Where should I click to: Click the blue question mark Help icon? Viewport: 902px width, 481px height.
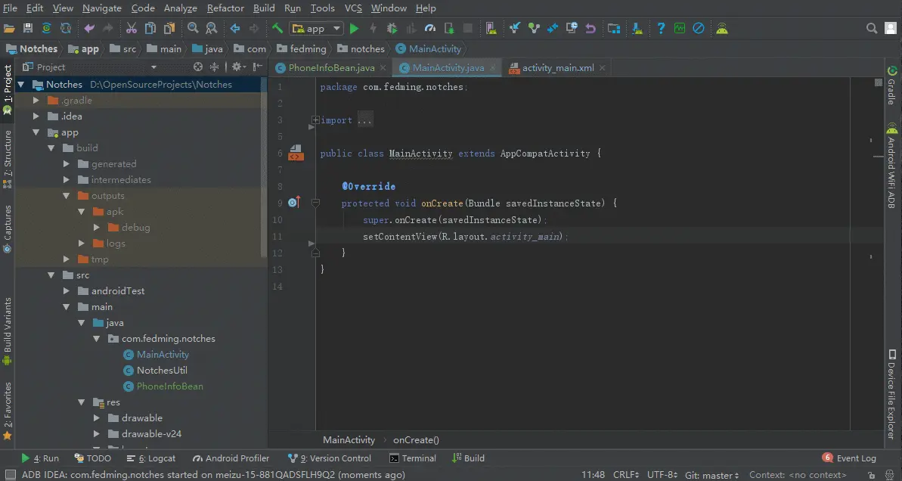pyautogui.click(x=661, y=28)
